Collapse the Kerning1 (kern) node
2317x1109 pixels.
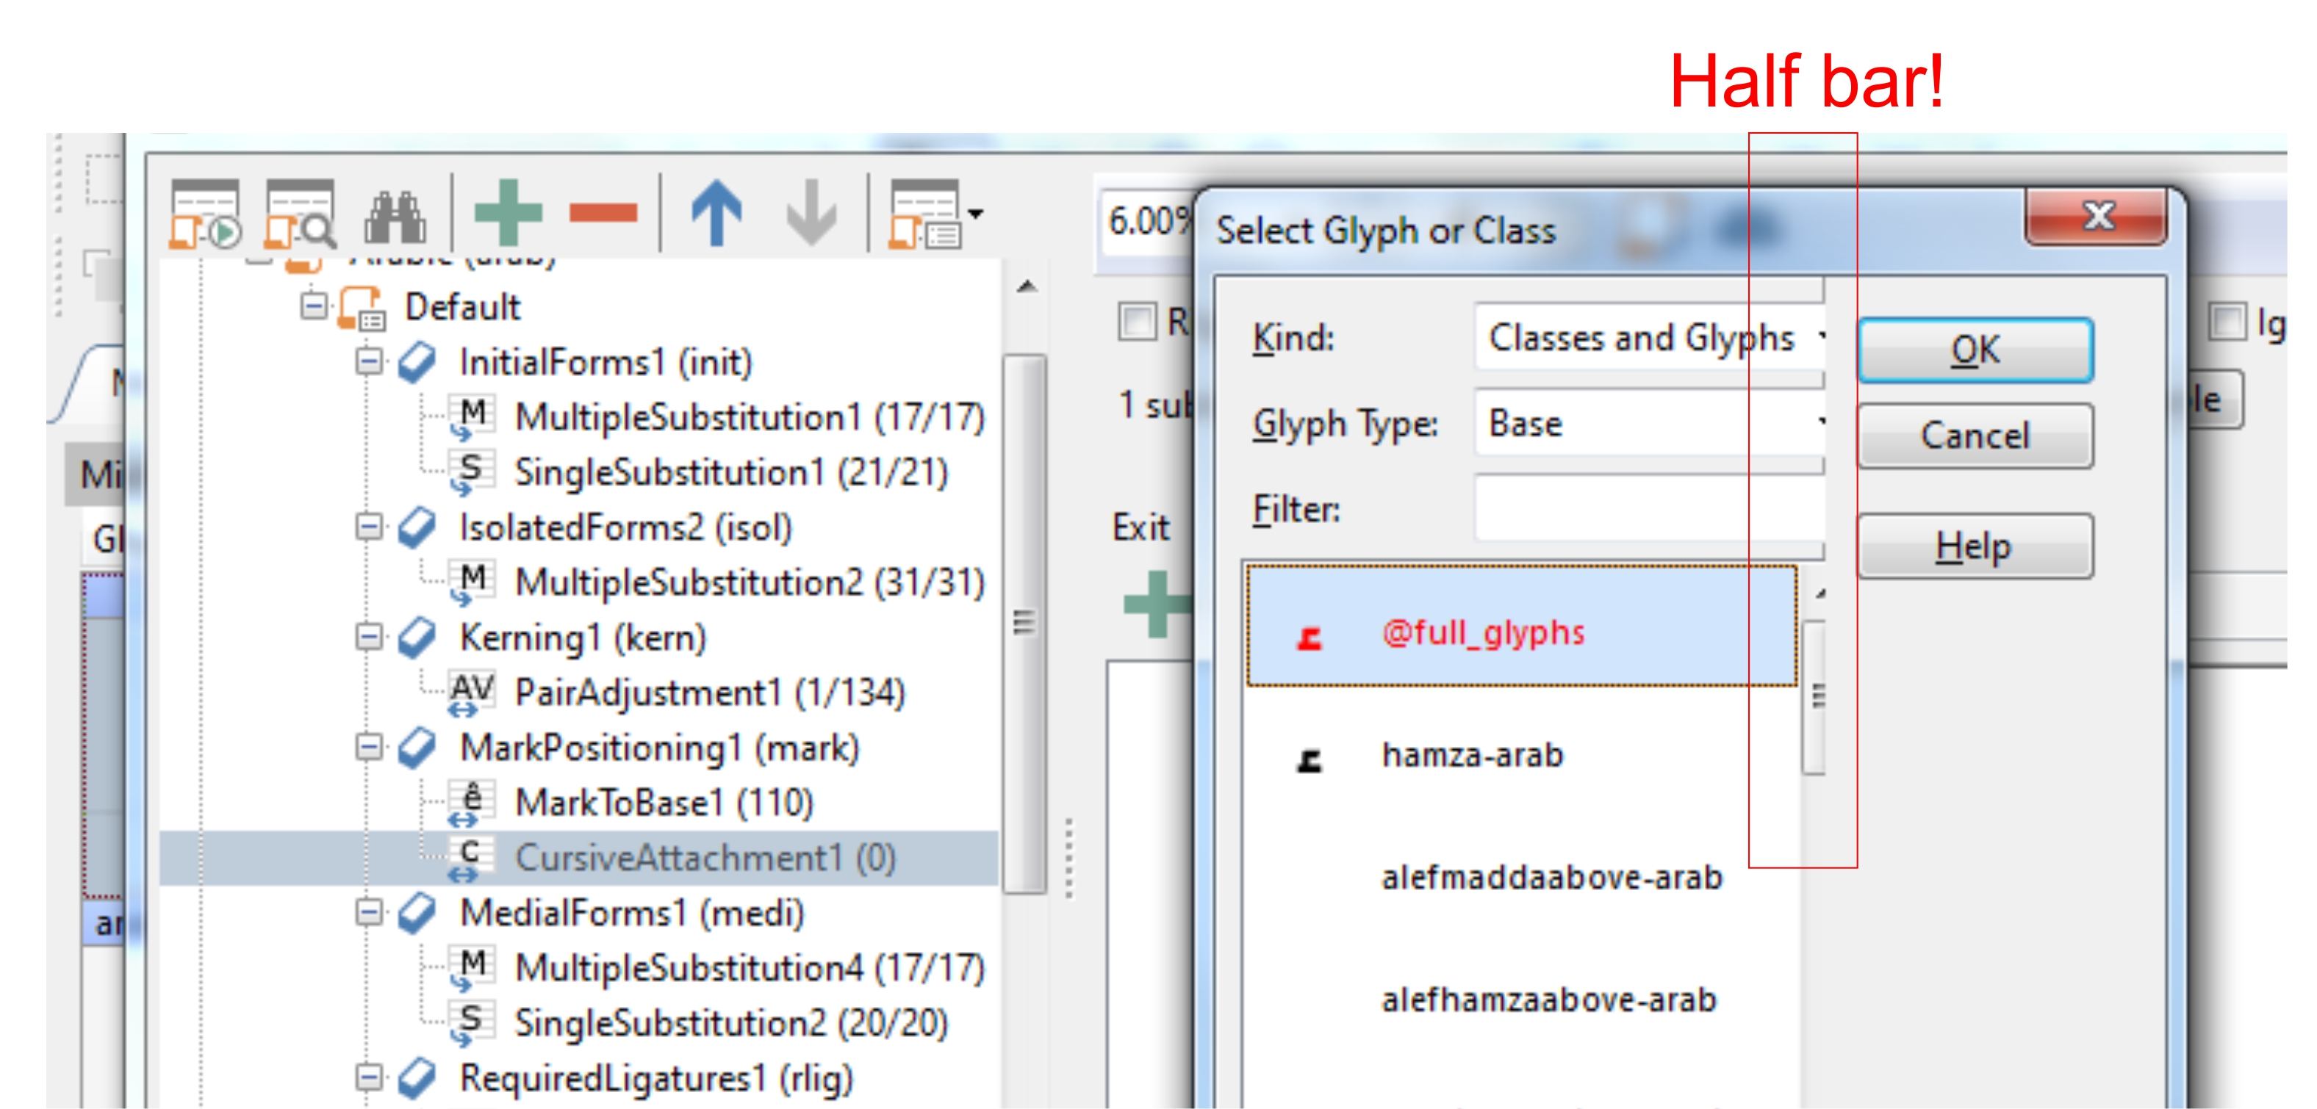point(368,637)
